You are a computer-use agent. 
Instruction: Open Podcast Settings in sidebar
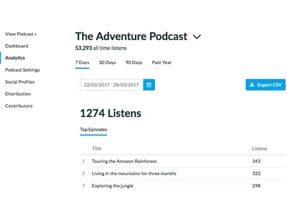pos(22,70)
